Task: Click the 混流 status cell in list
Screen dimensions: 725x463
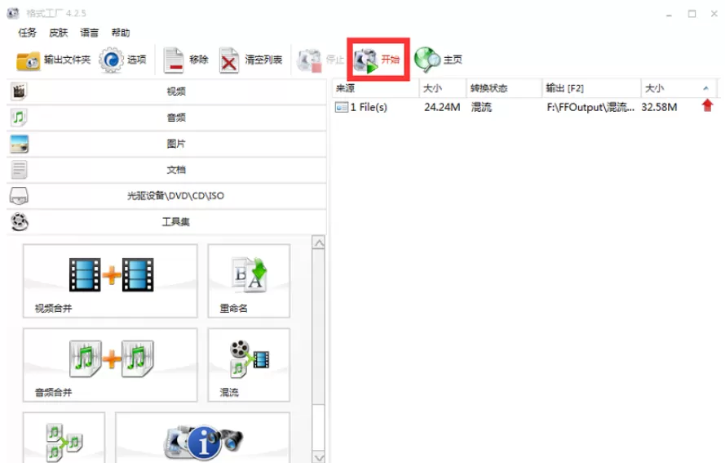Action: pyautogui.click(x=481, y=107)
